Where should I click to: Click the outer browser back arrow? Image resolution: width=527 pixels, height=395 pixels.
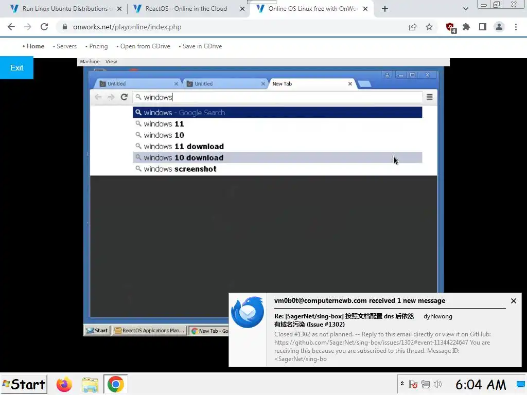tap(11, 27)
